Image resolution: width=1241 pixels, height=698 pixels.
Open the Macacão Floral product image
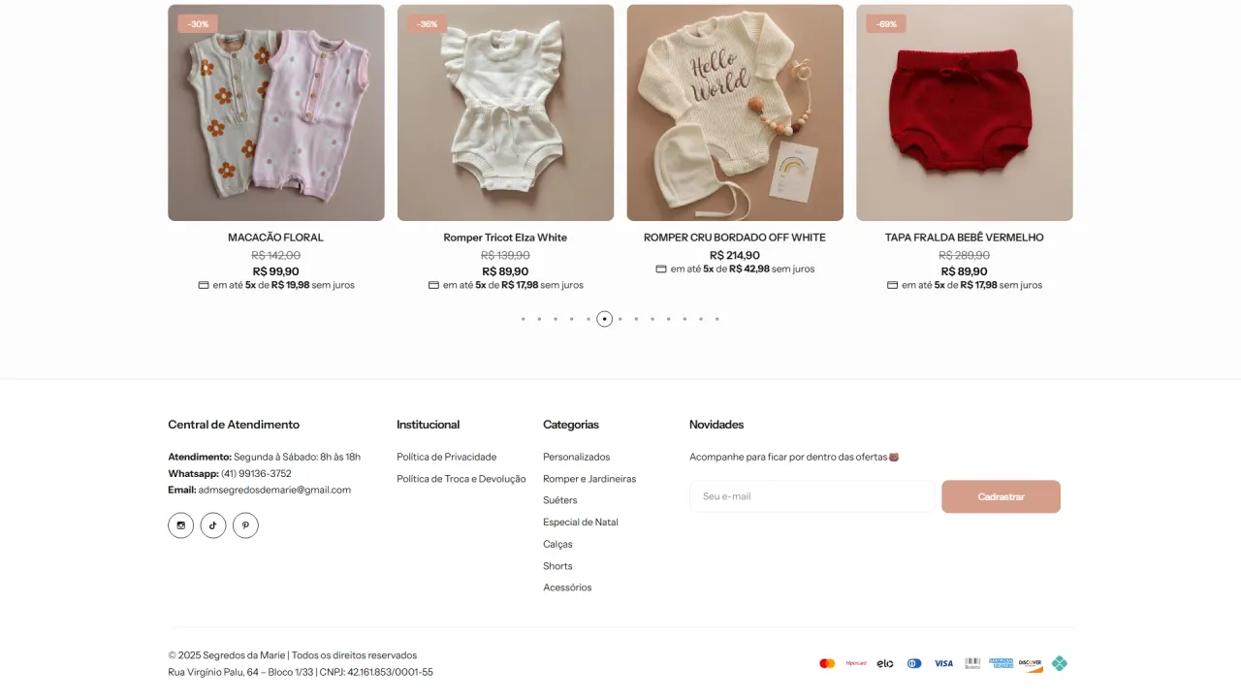276,112
